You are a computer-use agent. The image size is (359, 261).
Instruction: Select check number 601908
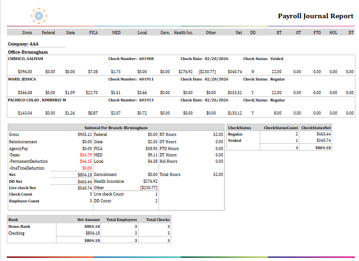[146, 59]
